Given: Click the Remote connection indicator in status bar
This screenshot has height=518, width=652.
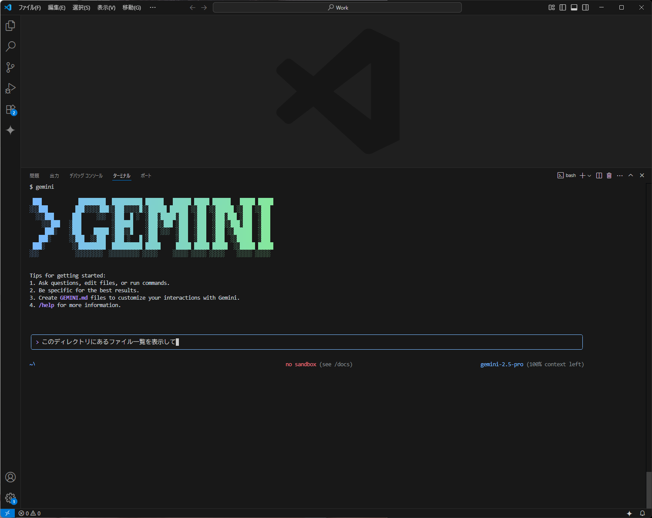Looking at the screenshot, I should 7,513.
